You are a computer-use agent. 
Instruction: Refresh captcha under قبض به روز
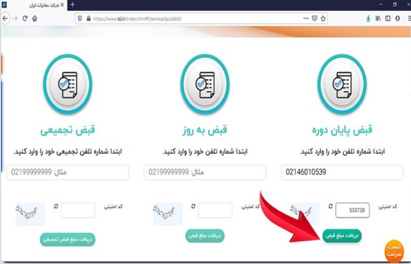point(193,206)
